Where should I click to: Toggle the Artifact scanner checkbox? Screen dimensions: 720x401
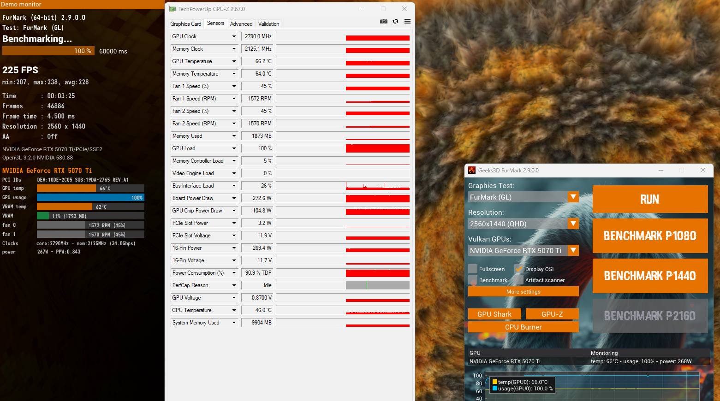pyautogui.click(x=519, y=280)
